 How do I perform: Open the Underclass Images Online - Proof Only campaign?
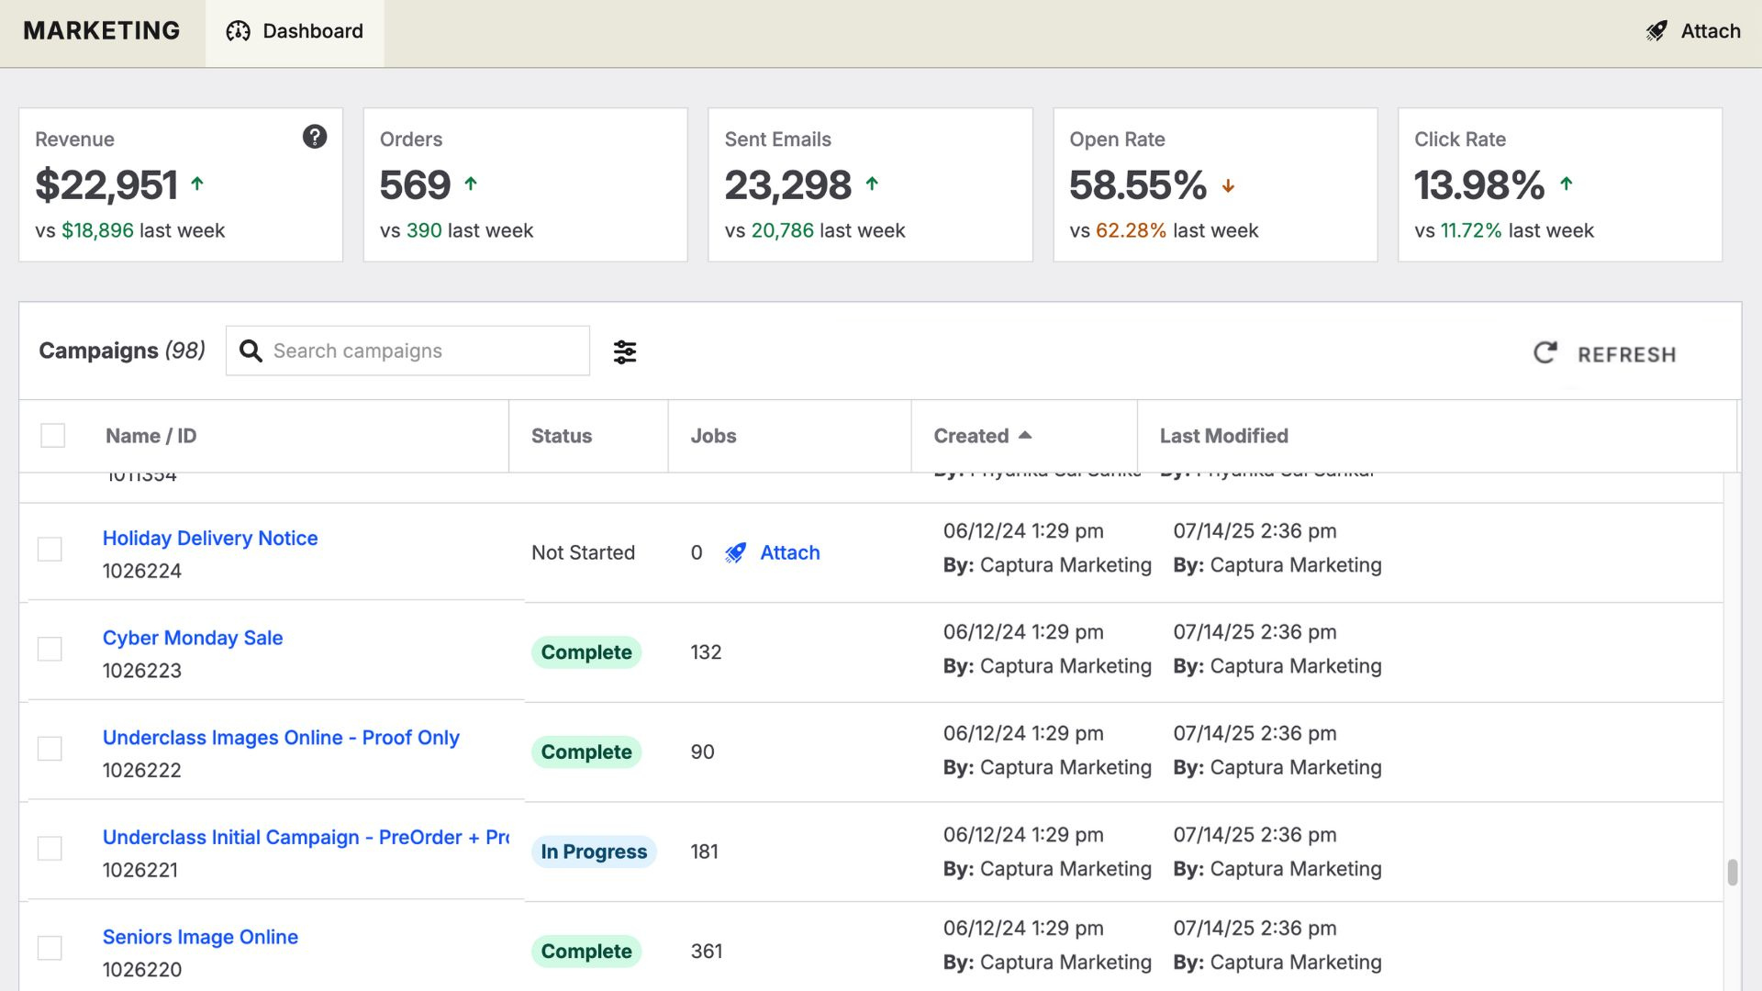pyautogui.click(x=281, y=738)
